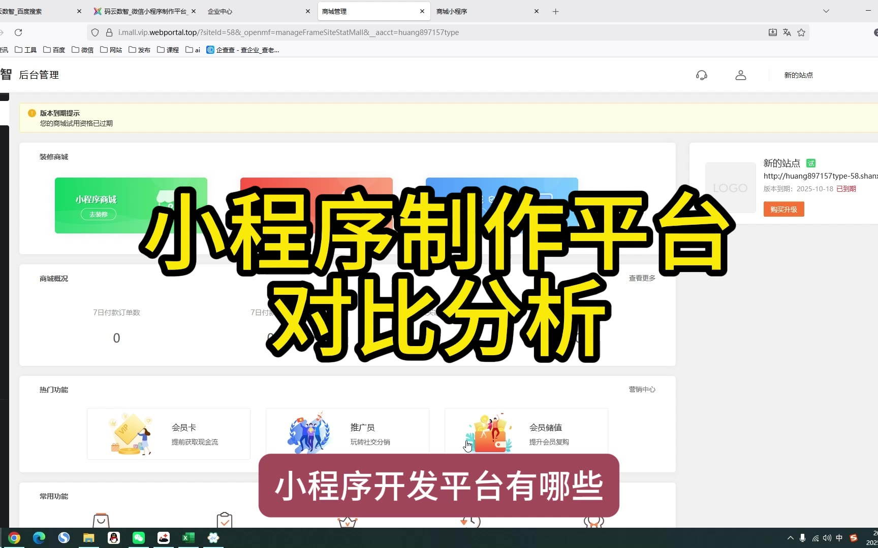Viewport: 878px width, 548px height.
Task: Open the QQ penguin taskbar icon
Action: tap(114, 538)
